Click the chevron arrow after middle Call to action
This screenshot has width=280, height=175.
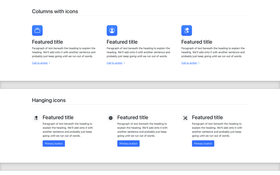pyautogui.click(x=124, y=63)
